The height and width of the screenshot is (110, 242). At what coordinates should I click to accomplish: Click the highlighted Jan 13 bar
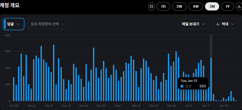click(211, 79)
